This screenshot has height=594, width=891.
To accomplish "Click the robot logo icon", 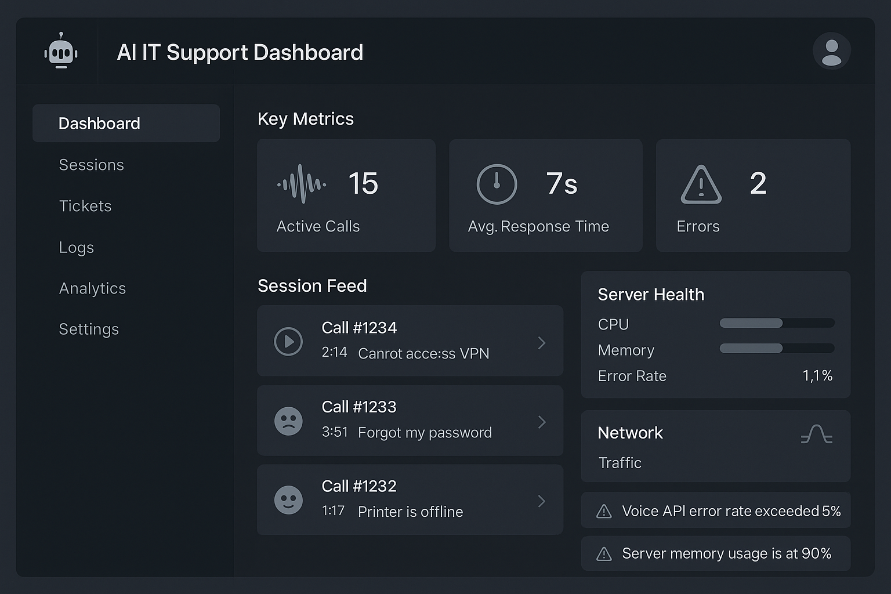I will [61, 51].
